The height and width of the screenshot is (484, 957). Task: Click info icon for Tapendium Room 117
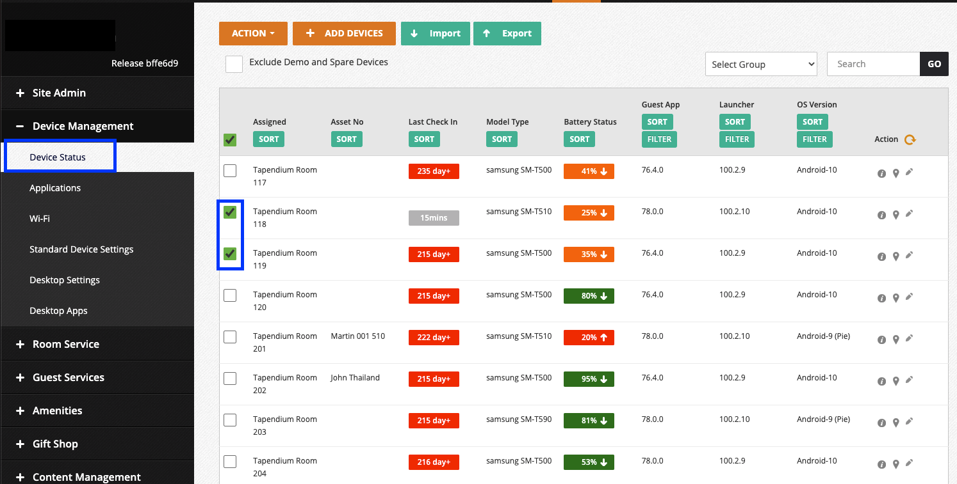click(881, 173)
